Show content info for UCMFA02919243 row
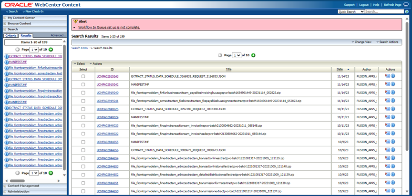 click(393, 76)
